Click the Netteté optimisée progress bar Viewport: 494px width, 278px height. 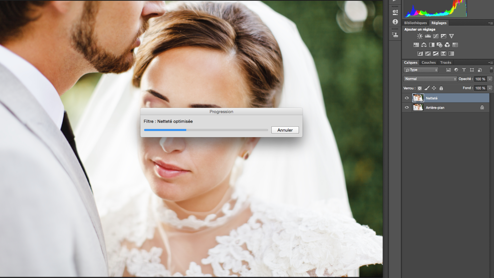click(x=206, y=130)
